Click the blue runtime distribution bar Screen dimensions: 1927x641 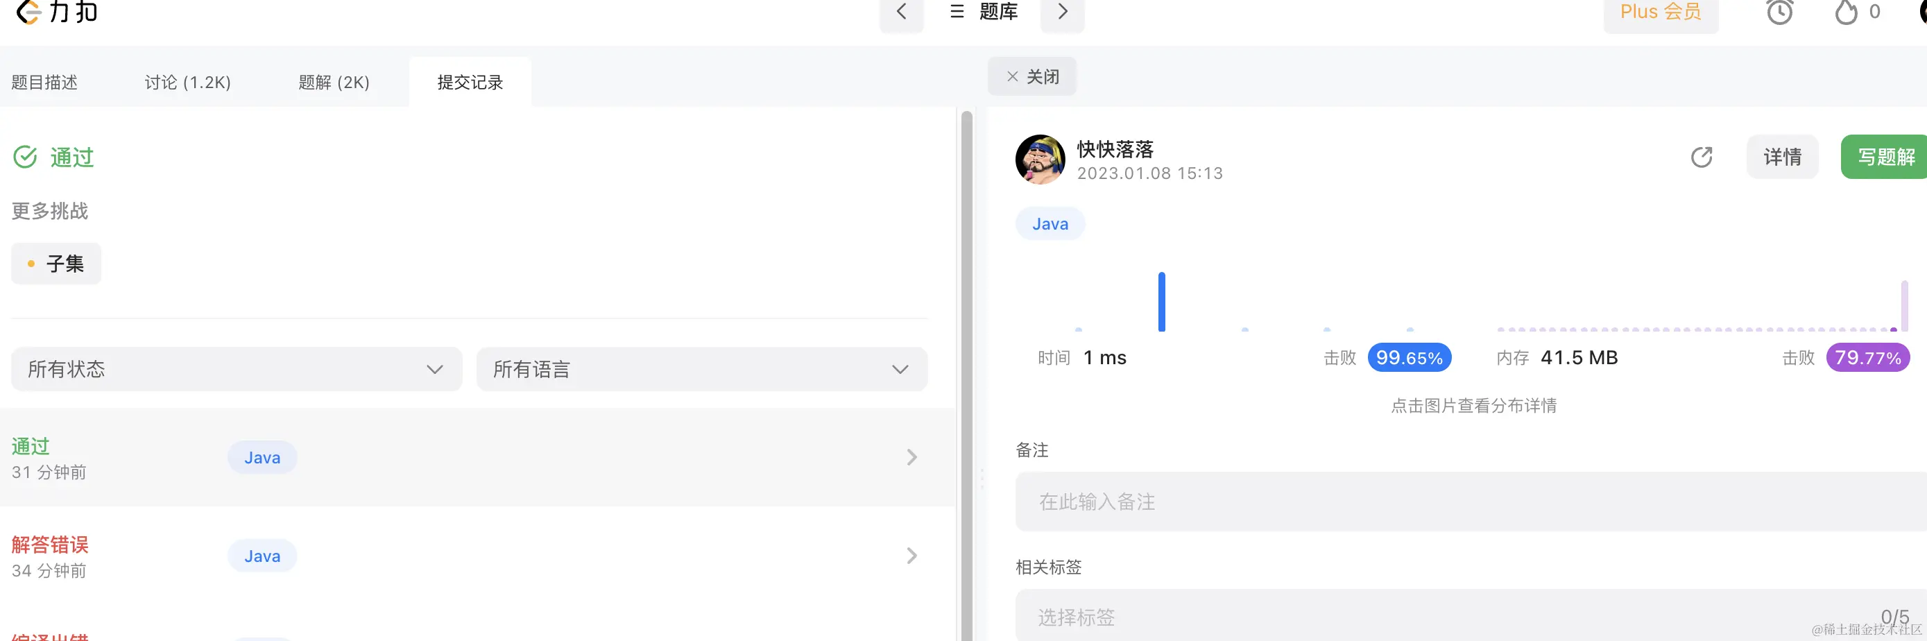[x=1162, y=302]
